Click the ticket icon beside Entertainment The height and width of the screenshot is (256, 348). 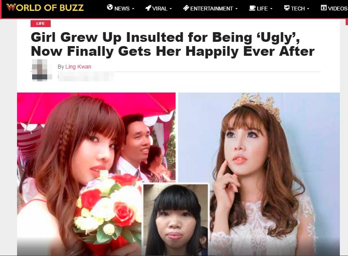[x=186, y=8]
